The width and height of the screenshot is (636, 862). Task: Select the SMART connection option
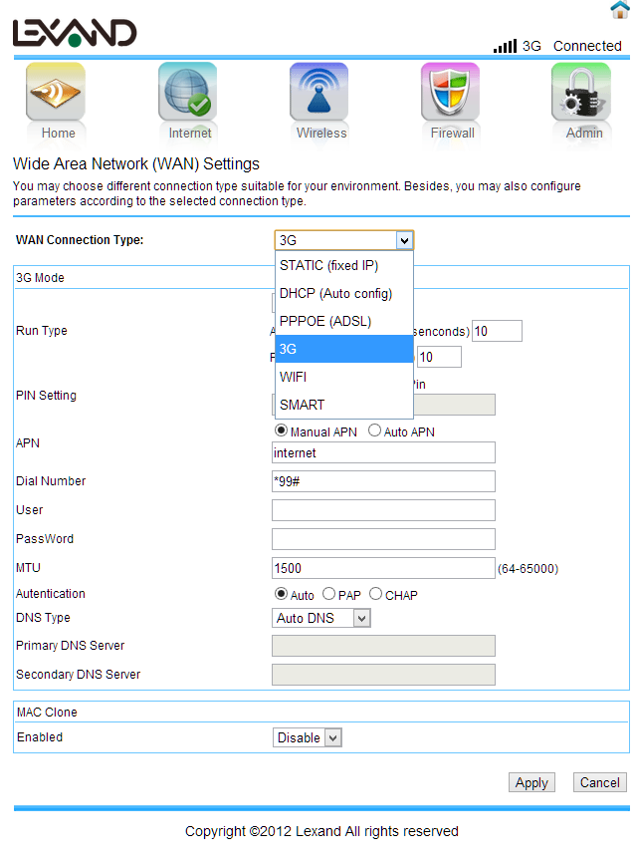343,405
